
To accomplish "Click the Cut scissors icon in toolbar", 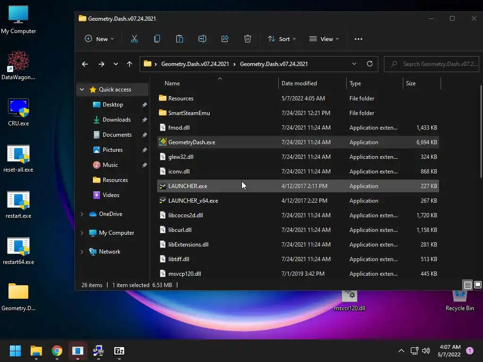I will click(x=134, y=39).
